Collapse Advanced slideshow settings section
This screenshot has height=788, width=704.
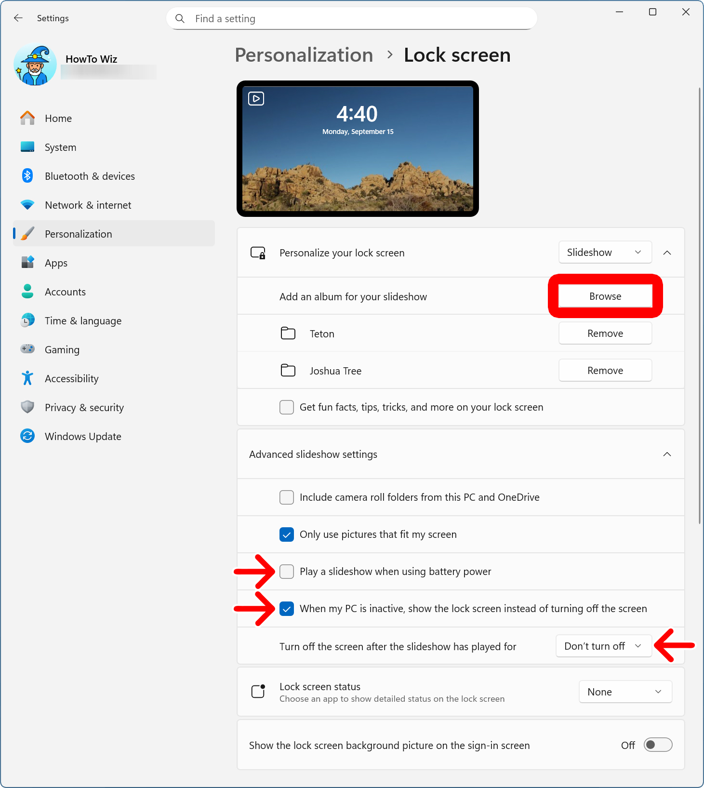pyautogui.click(x=667, y=454)
